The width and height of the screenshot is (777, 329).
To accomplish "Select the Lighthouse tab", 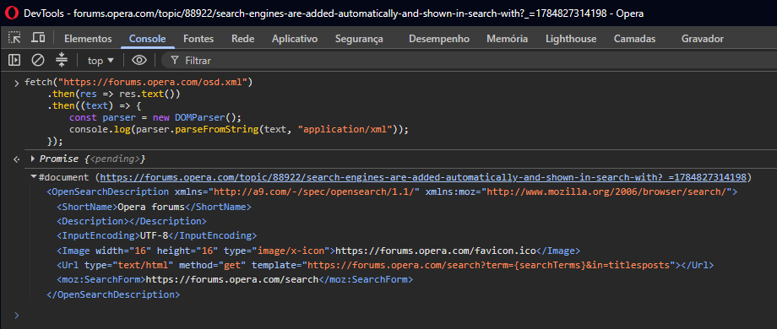I will point(571,39).
